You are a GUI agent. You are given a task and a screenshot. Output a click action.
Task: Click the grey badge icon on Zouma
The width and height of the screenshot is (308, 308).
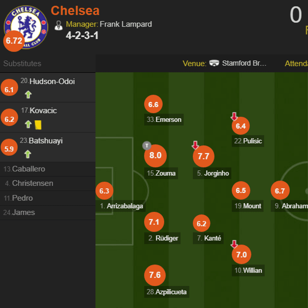[x=147, y=146]
